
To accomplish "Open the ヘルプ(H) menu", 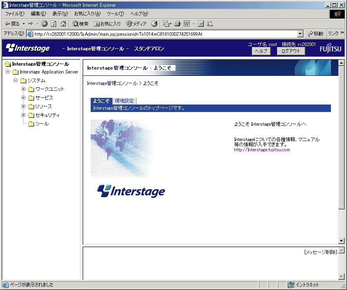I will tap(139, 14).
